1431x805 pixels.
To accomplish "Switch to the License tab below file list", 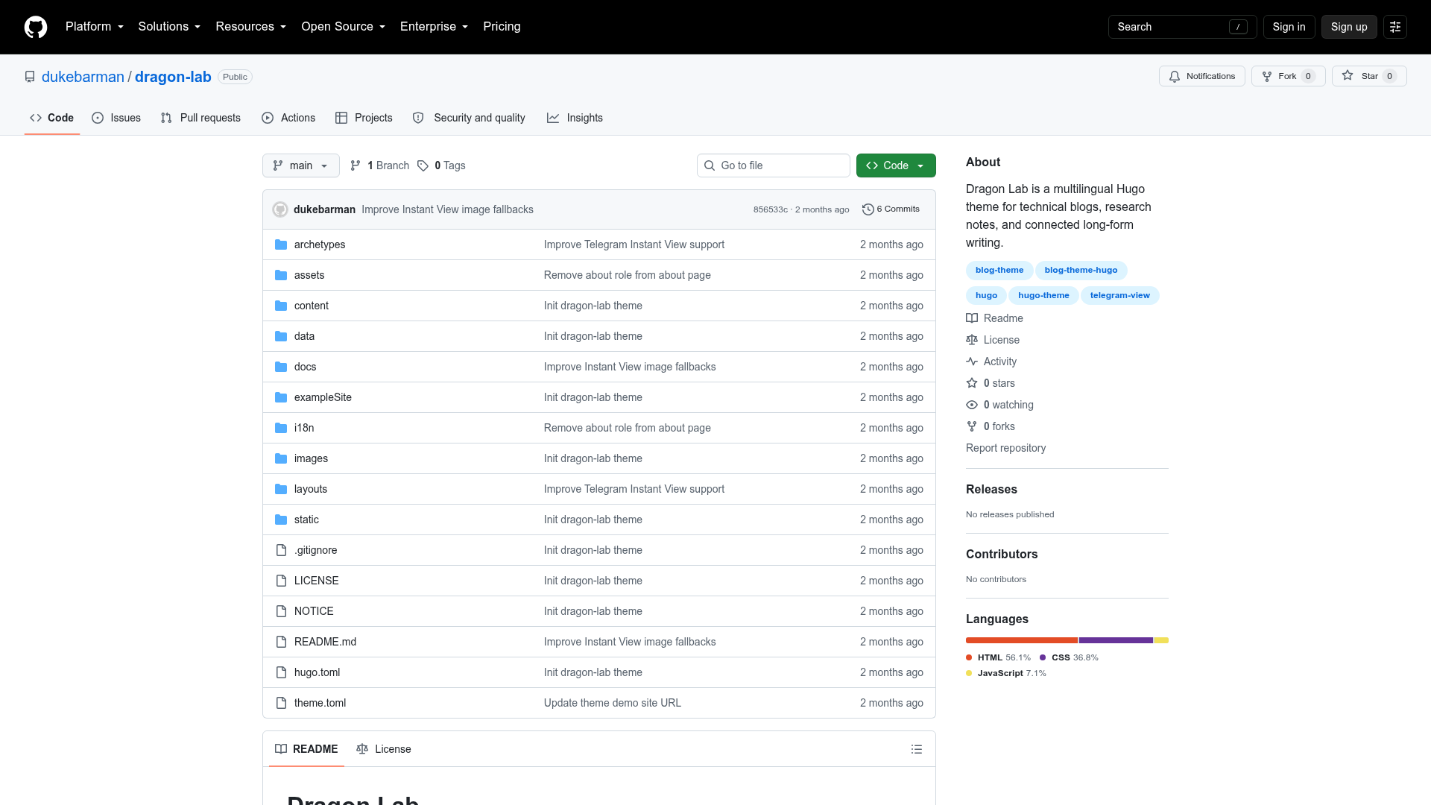I will point(384,749).
